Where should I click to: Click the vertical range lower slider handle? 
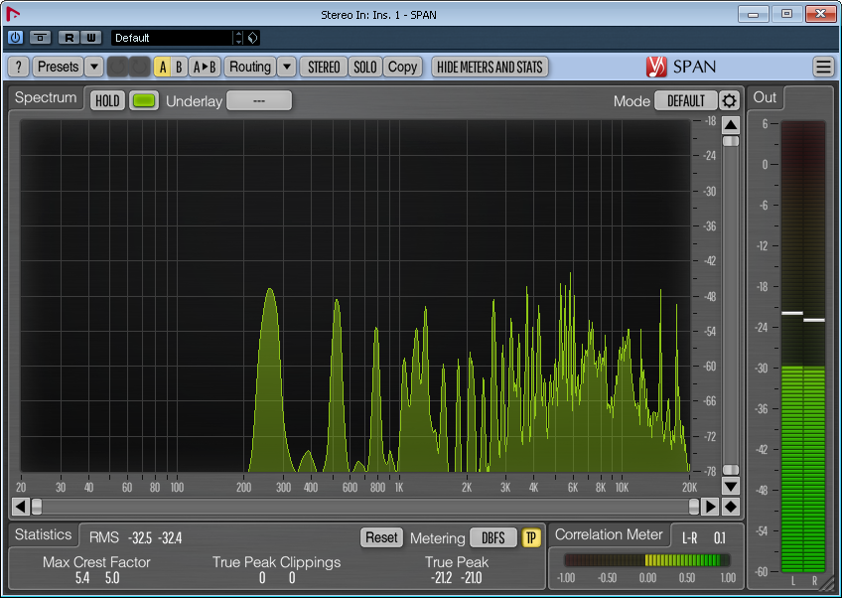click(x=731, y=470)
